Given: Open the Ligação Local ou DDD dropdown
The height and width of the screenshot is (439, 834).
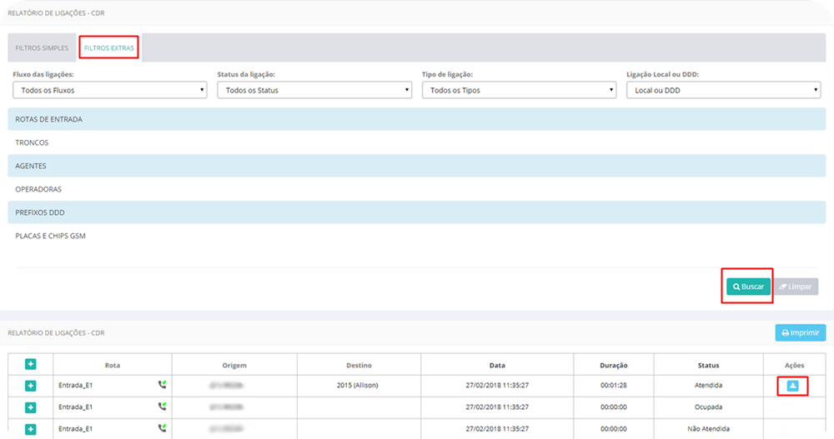Looking at the screenshot, I should pos(723,90).
